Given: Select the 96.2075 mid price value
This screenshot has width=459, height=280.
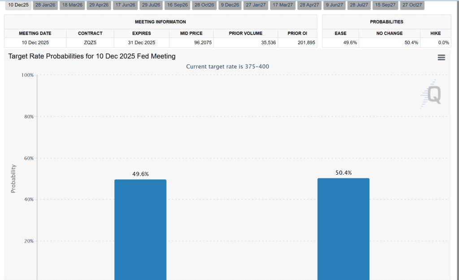Looking at the screenshot, I should click(x=191, y=43).
